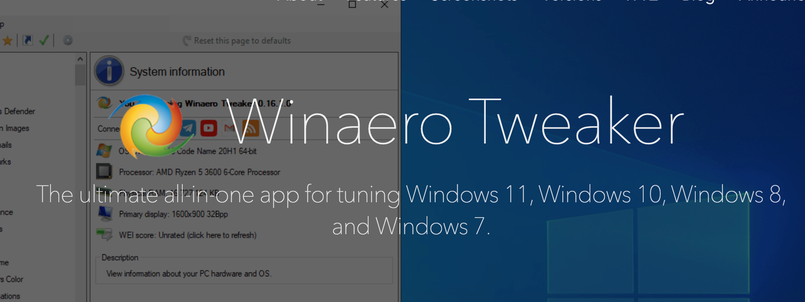Click the sidebar scrollbar up arrow

[x=80, y=59]
